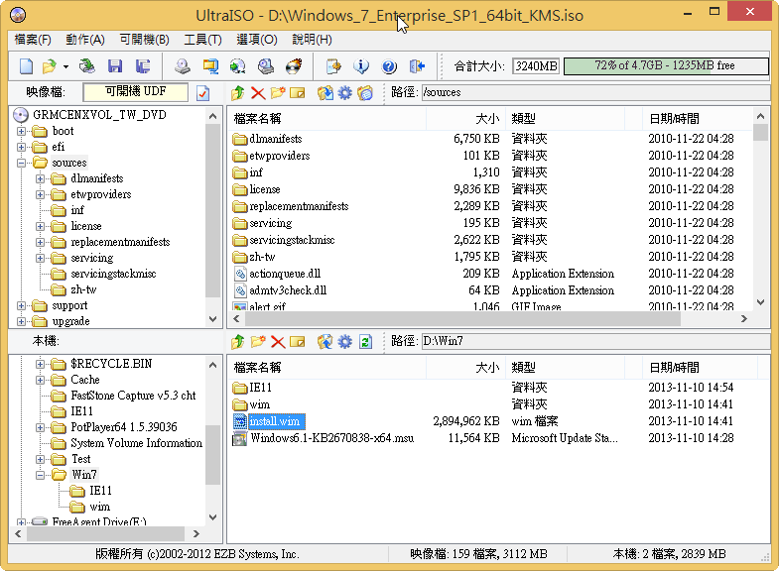Click add-to-image icon in local toolbar
The width and height of the screenshot is (779, 571).
[325, 341]
